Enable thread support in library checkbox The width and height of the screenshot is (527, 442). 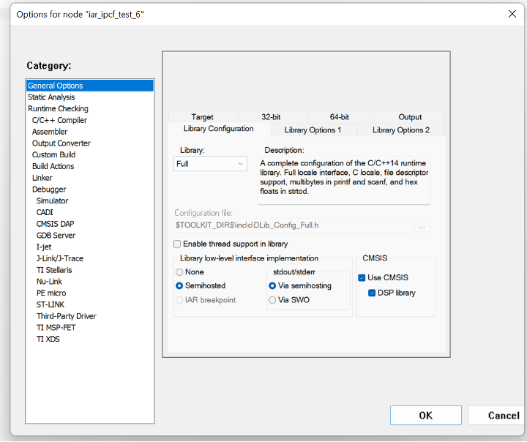pyautogui.click(x=177, y=244)
